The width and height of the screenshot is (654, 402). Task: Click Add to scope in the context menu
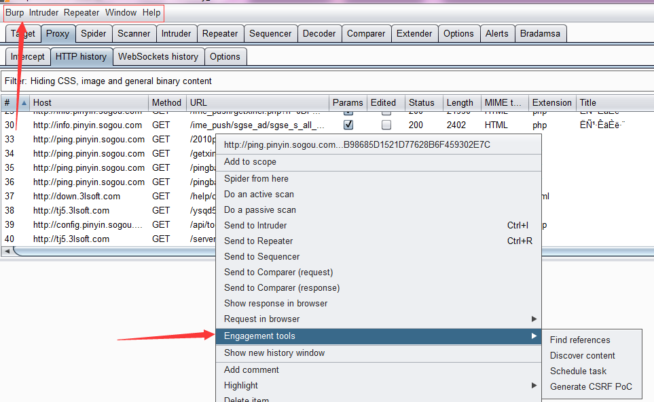tap(250, 162)
